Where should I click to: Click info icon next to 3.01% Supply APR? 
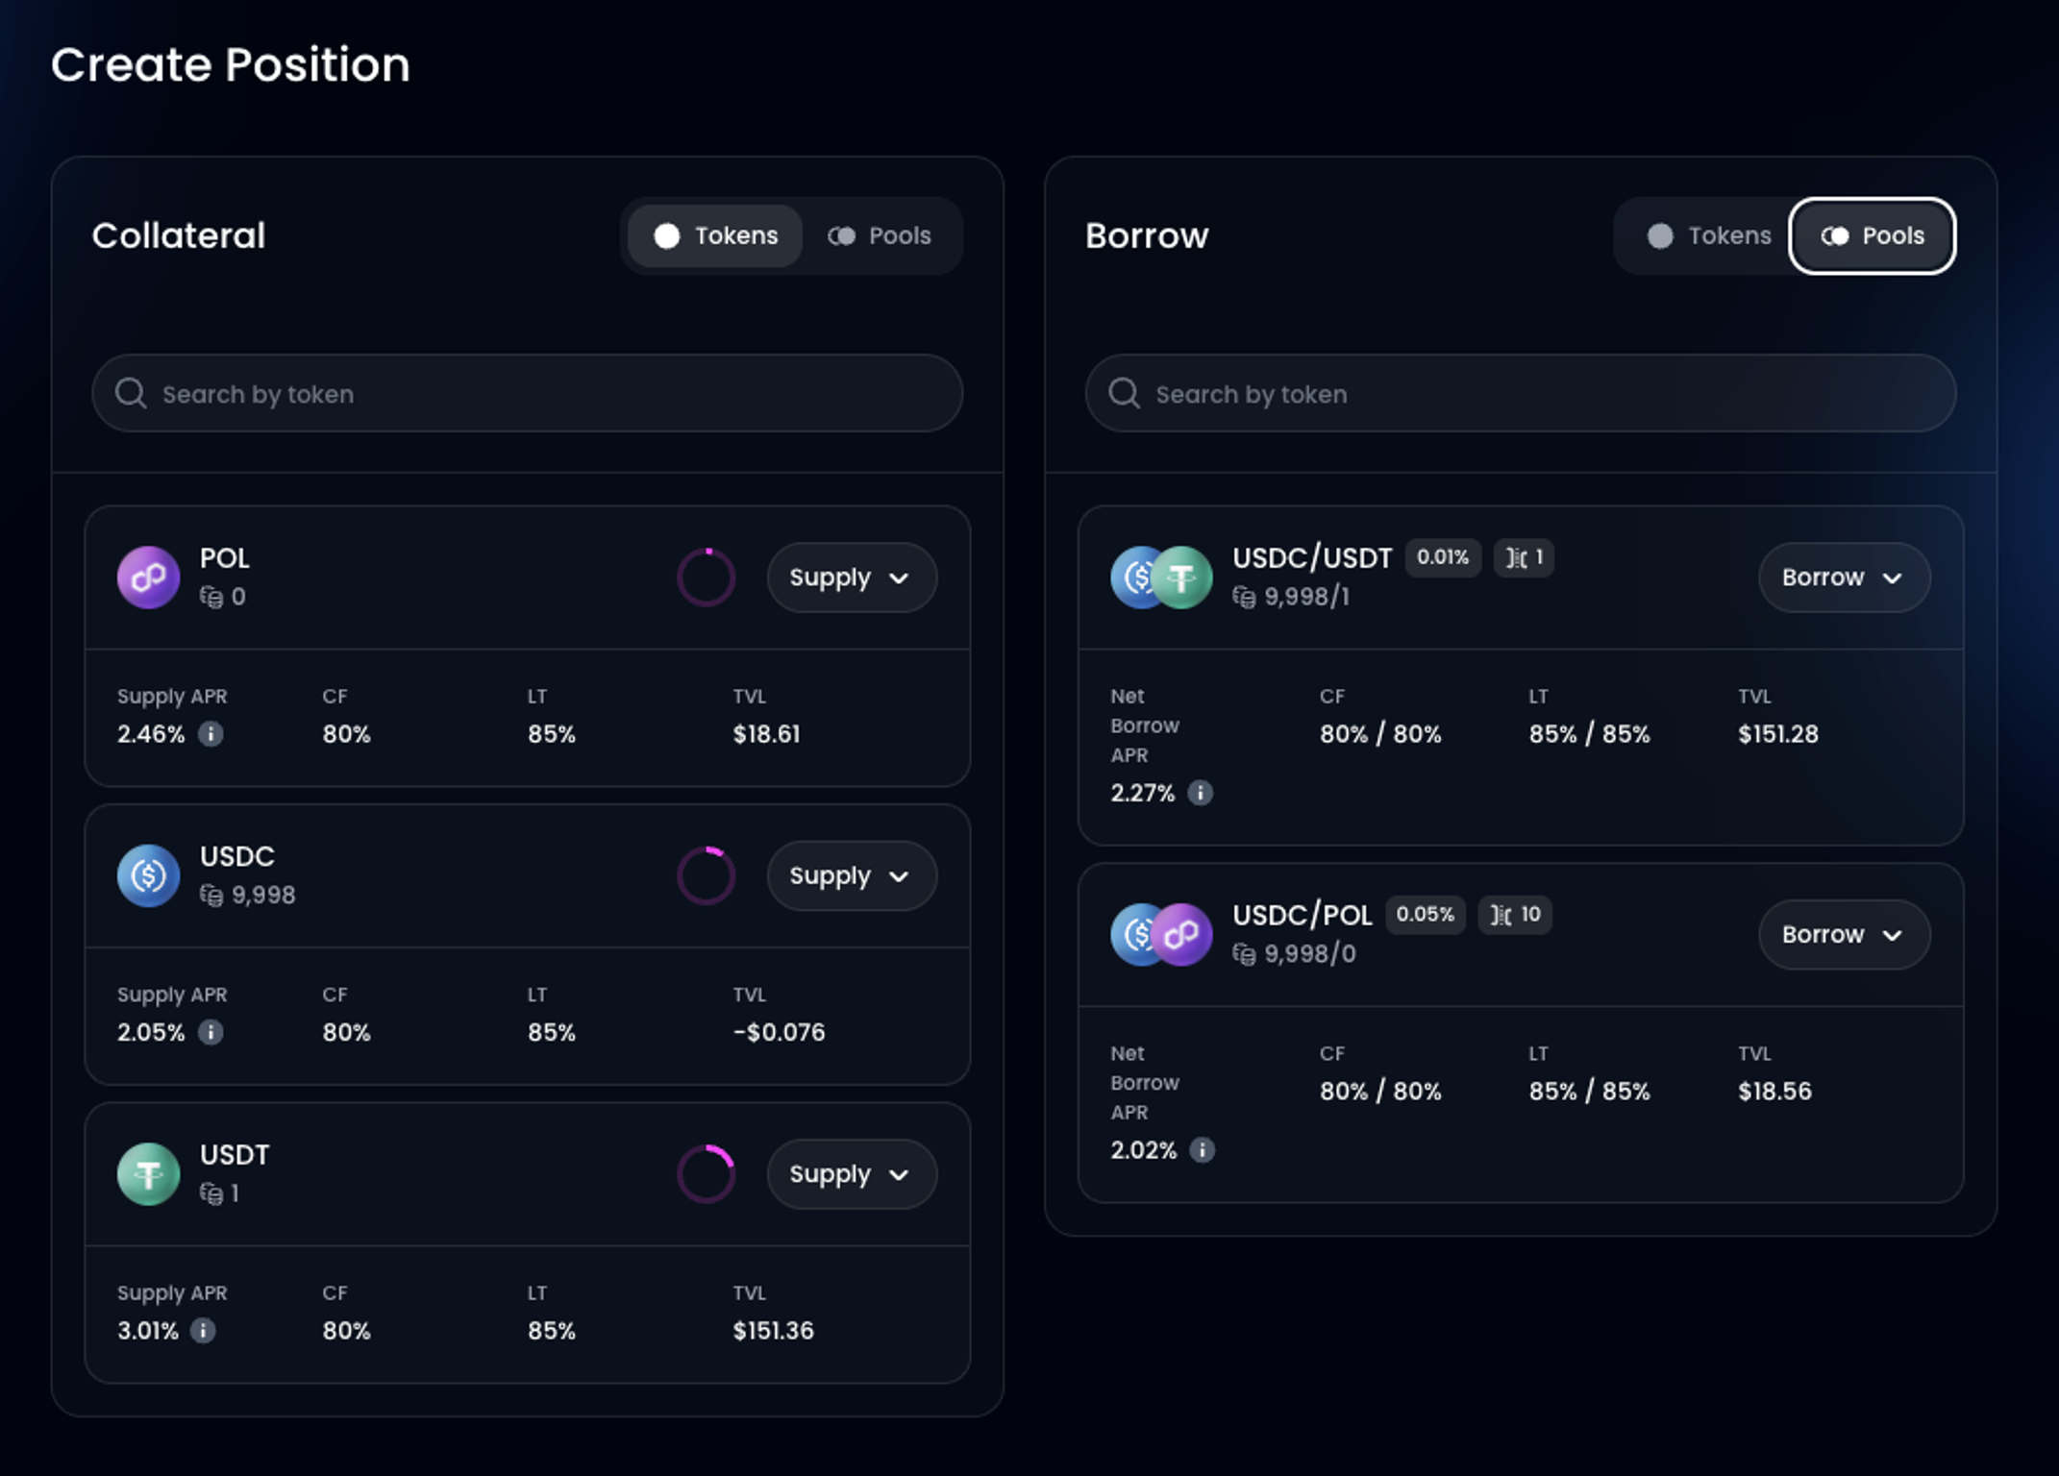[x=203, y=1331]
